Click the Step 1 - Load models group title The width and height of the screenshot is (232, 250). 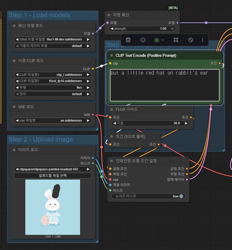39,15
